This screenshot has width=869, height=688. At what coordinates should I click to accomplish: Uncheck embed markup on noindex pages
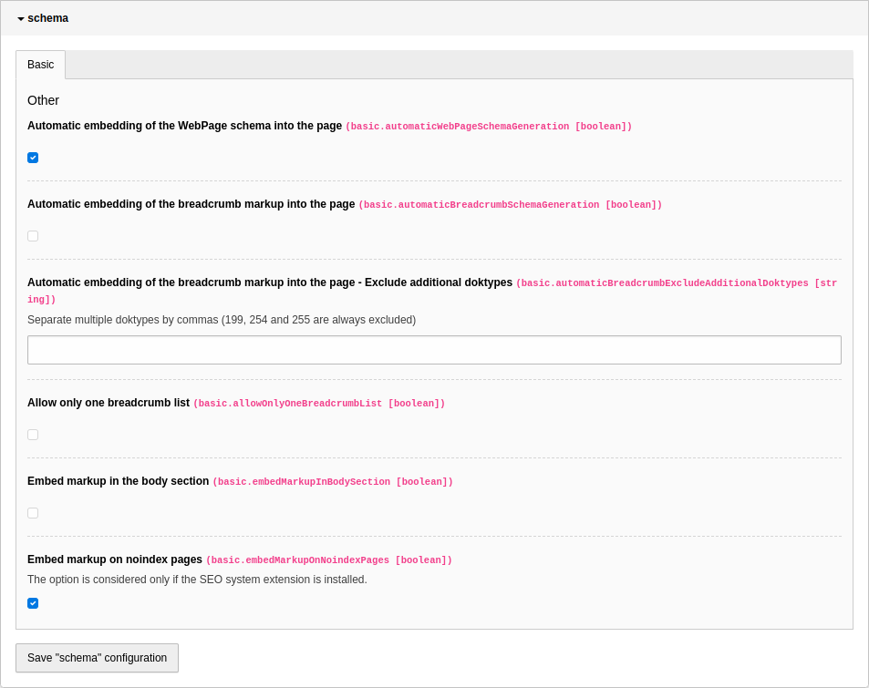(33, 603)
